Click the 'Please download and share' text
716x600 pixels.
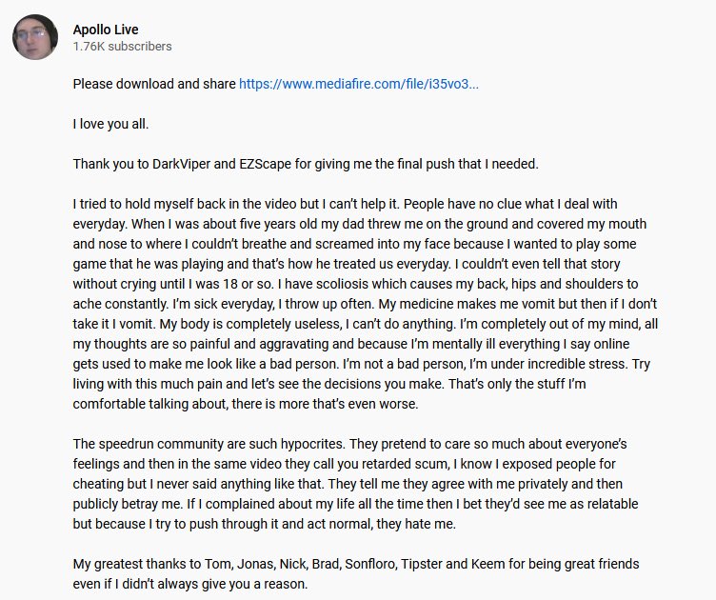153,84
